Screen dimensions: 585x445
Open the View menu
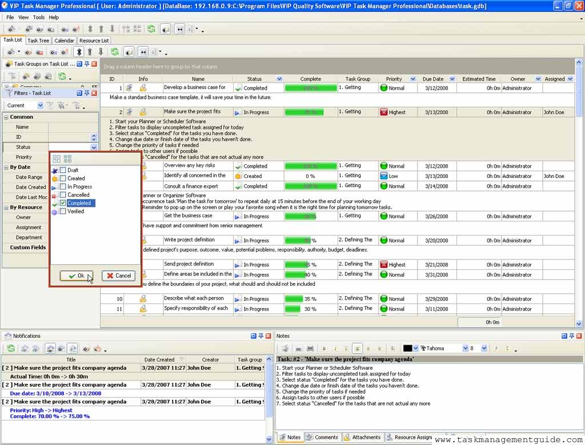pyautogui.click(x=23, y=18)
